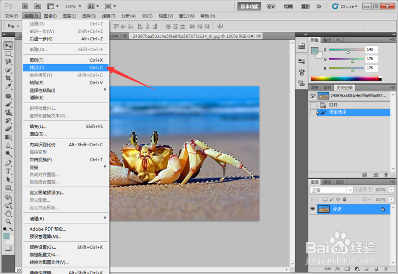Select the Clone Stamp tool
This screenshot has height=274, width=398.
tap(8, 112)
